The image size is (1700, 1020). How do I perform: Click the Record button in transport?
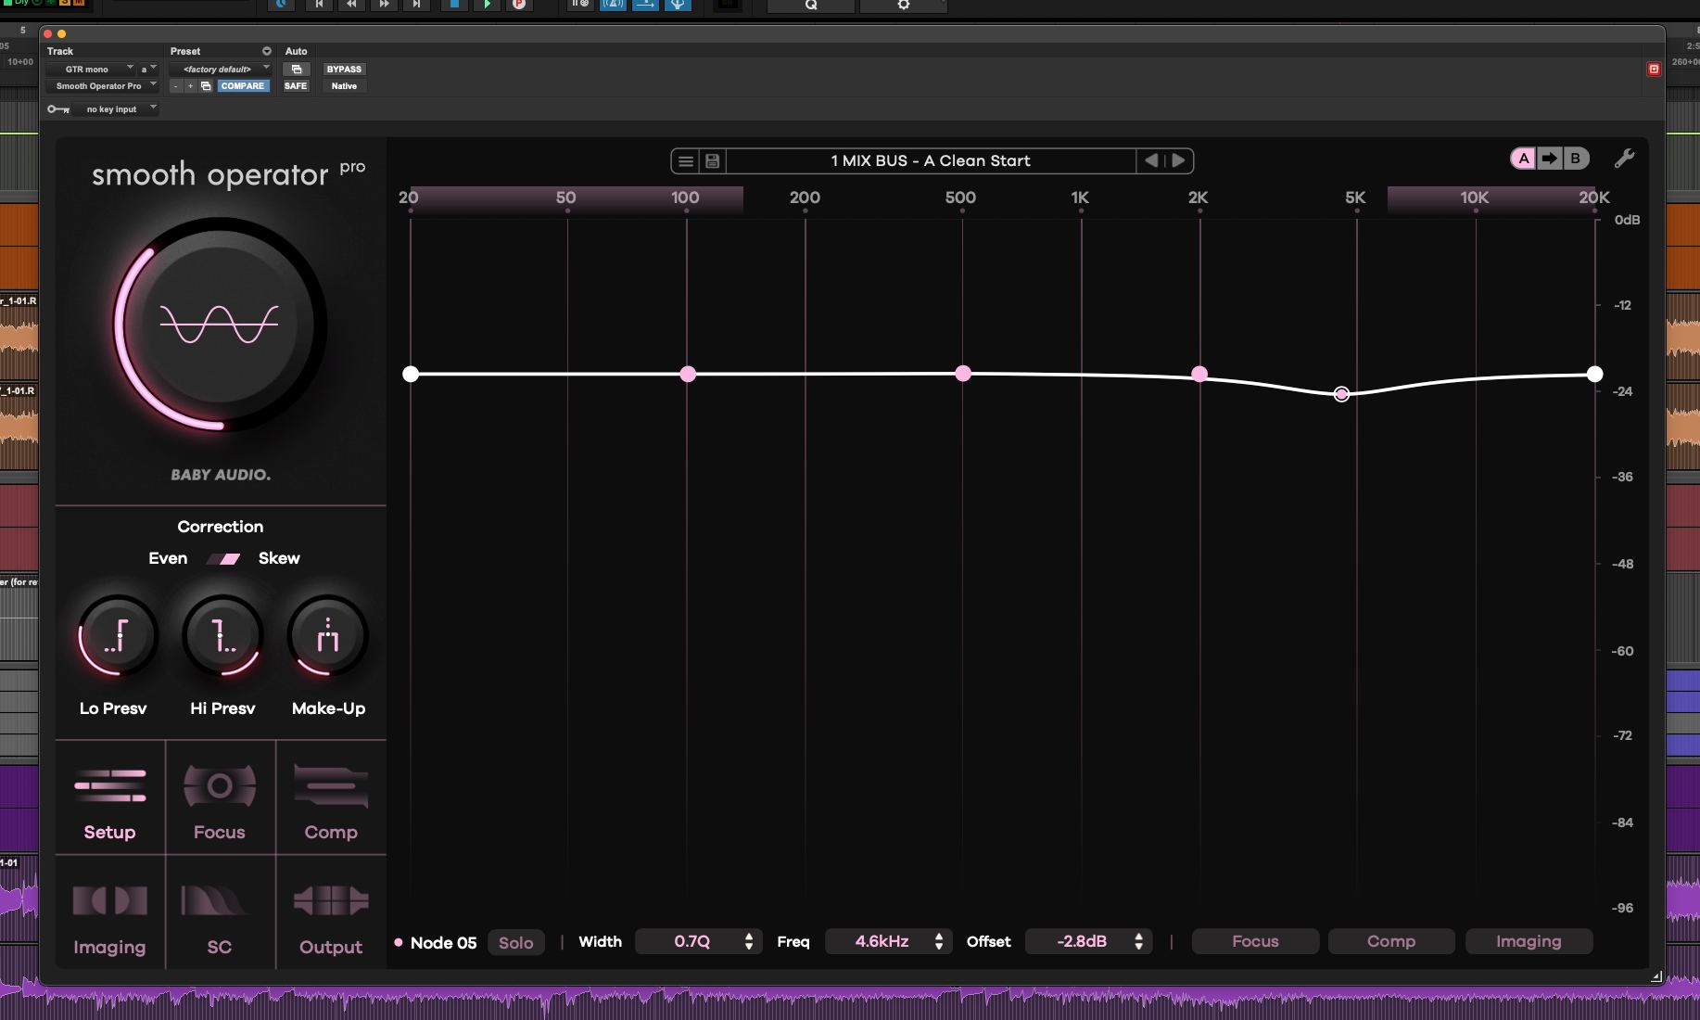(519, 5)
